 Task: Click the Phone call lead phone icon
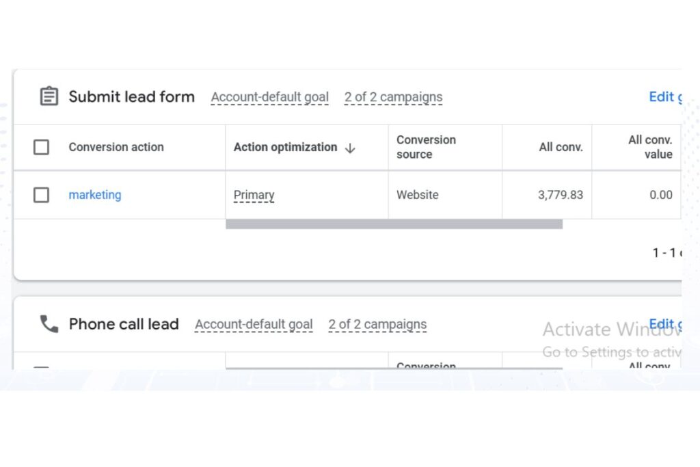click(49, 324)
